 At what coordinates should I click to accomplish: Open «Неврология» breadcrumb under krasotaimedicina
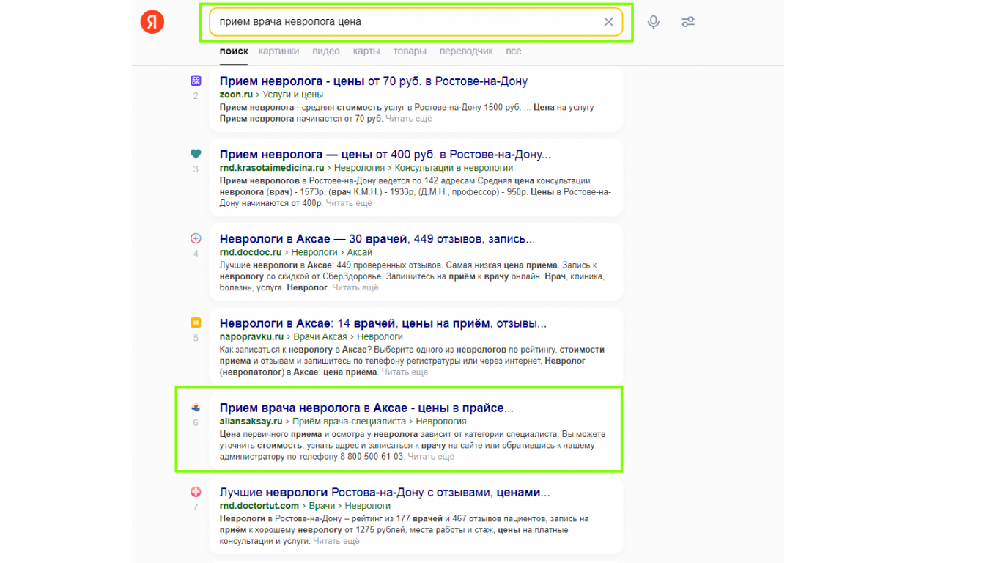pos(359,168)
